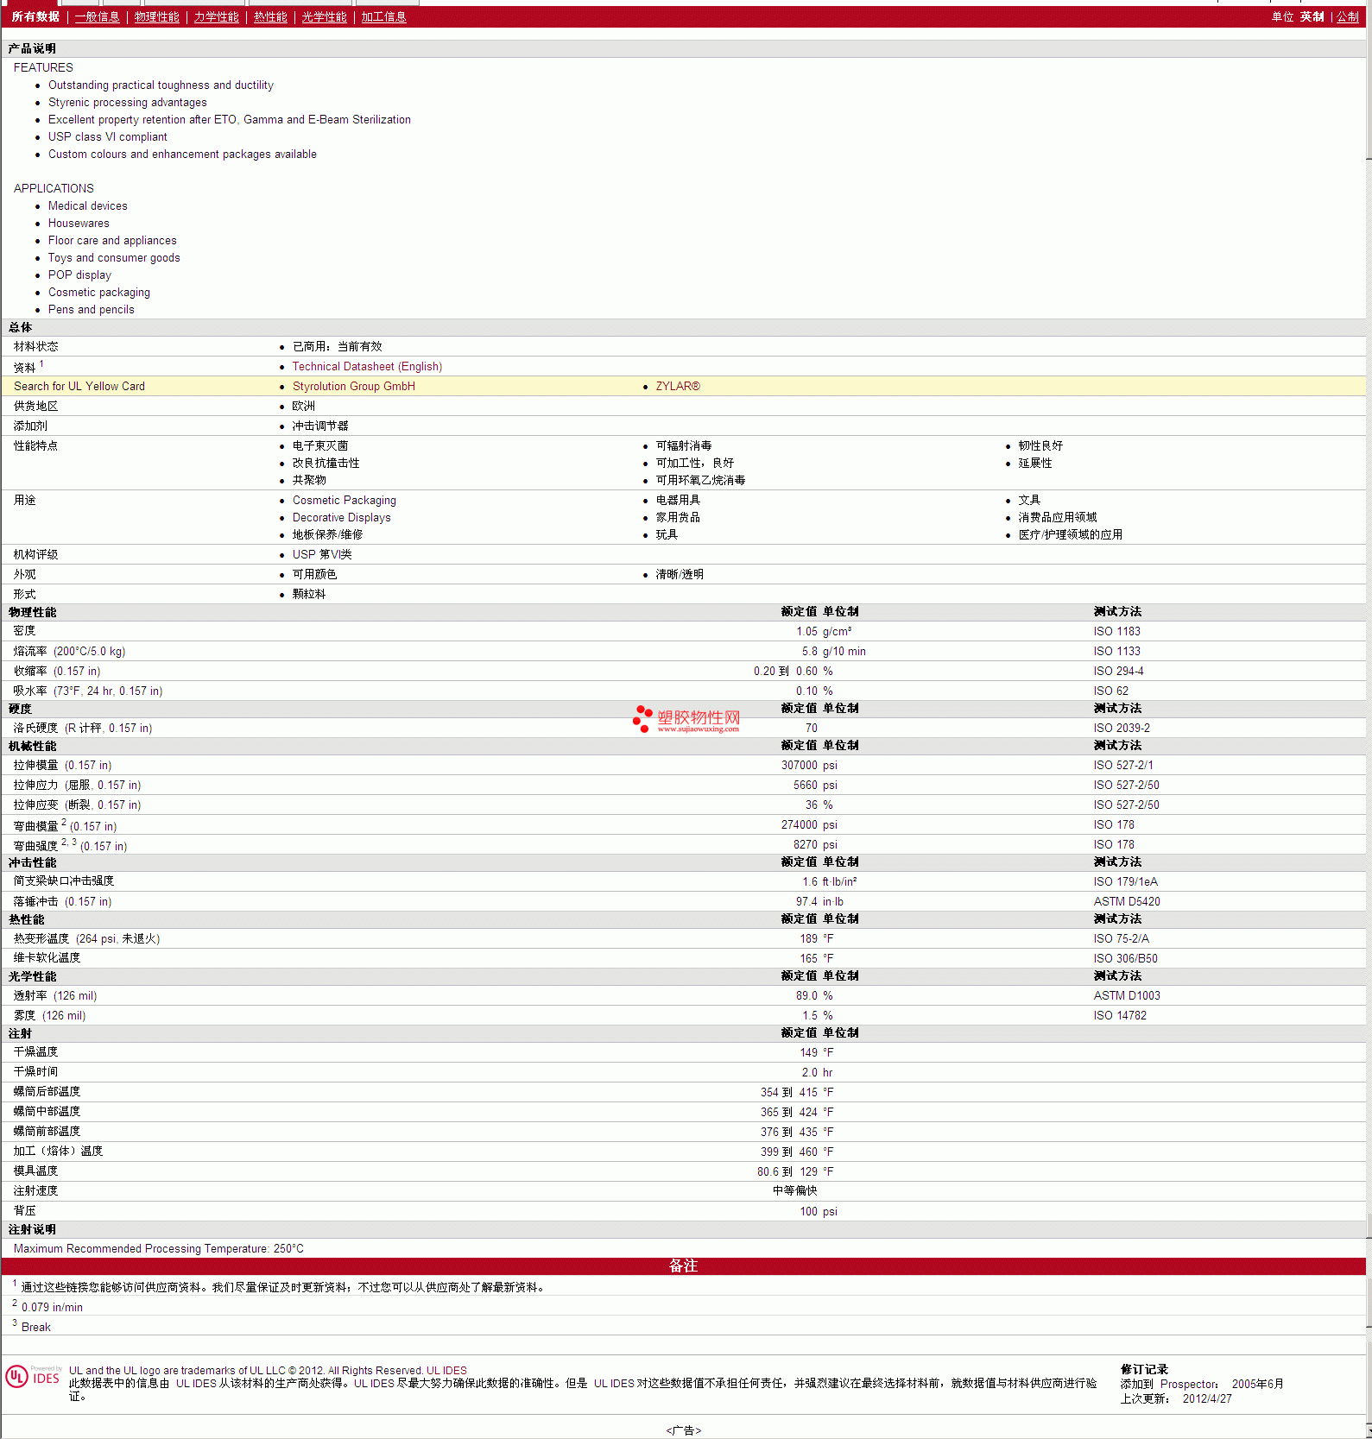This screenshot has height=1439, width=1372.
Task: Click tensile modulus value 307000
Action: click(x=799, y=766)
